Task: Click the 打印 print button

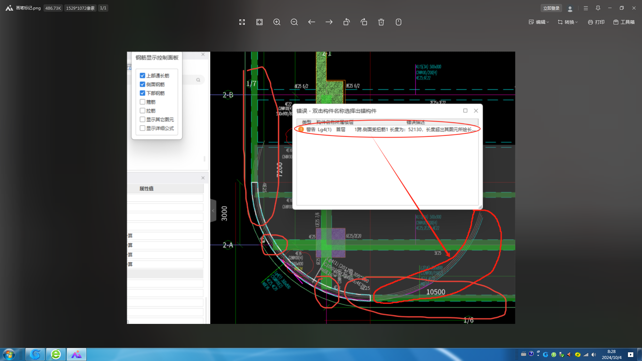Action: (x=596, y=22)
